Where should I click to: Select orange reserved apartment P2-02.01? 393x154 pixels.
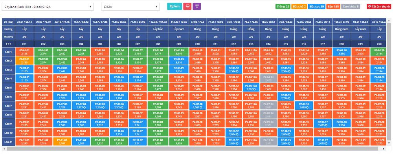[x=24, y=61]
